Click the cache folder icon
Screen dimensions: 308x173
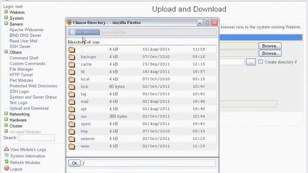point(72,64)
